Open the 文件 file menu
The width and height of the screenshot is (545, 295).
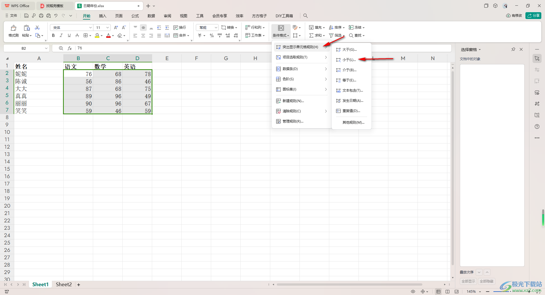point(11,16)
